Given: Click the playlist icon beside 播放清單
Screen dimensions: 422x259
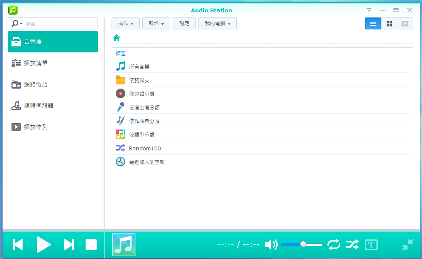Looking at the screenshot, I should tap(16, 63).
